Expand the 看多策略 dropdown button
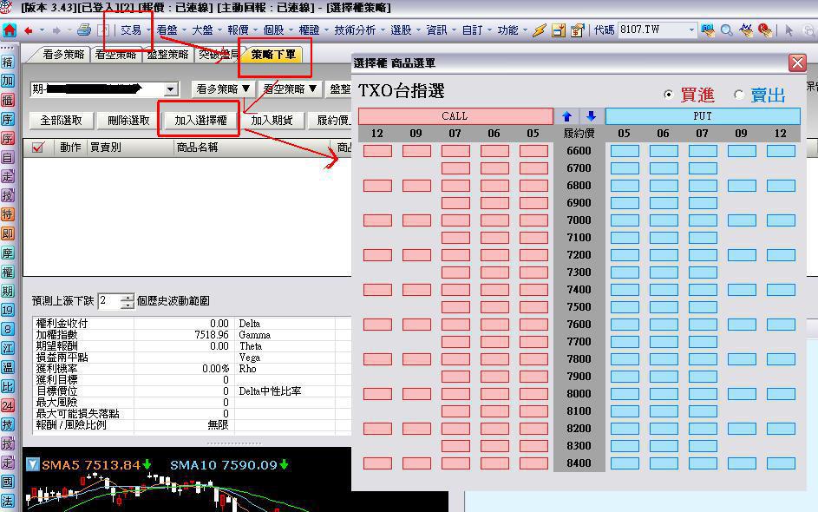818x512 pixels. pyautogui.click(x=223, y=89)
